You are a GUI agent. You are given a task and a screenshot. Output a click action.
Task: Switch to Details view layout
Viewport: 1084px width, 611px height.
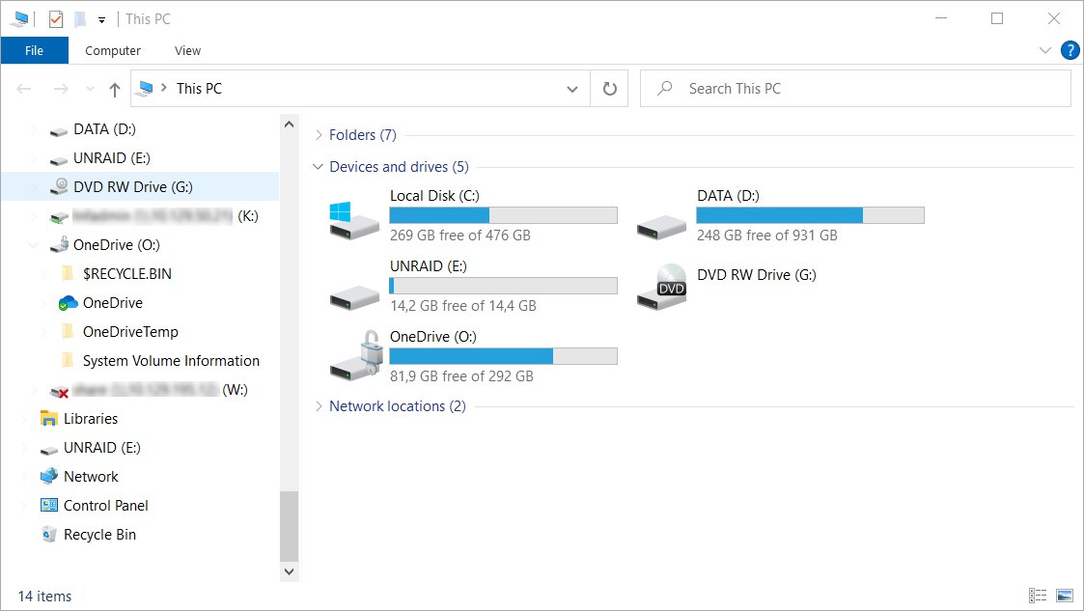(x=1038, y=596)
